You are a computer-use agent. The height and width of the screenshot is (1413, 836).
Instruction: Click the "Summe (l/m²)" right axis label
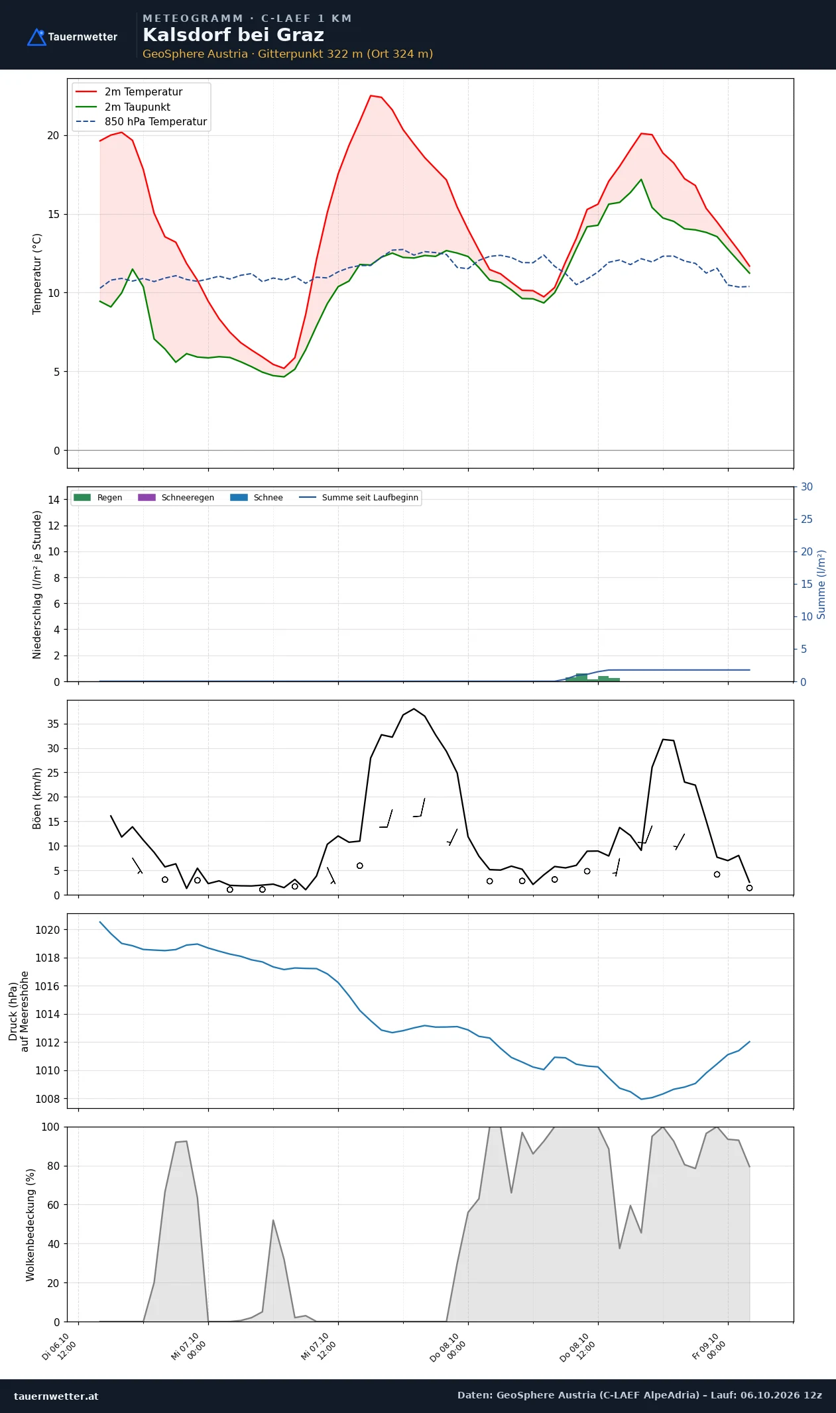coord(821,585)
